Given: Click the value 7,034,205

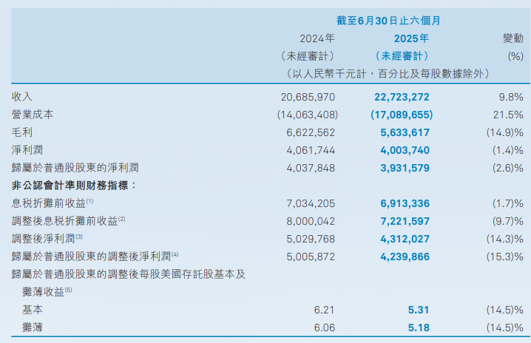Looking at the screenshot, I should pyautogui.click(x=311, y=203).
